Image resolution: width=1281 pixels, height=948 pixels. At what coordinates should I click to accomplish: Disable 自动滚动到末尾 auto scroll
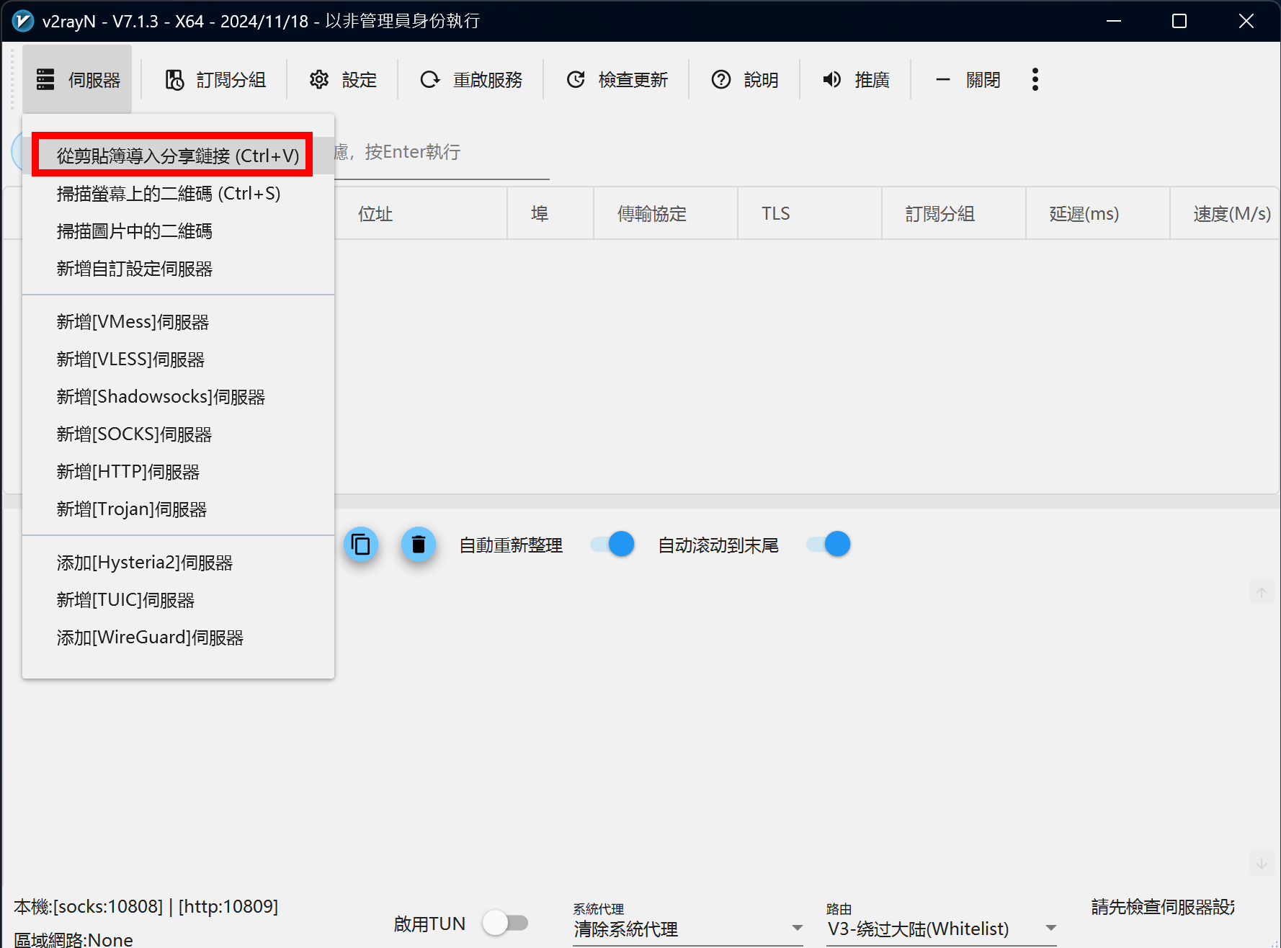point(826,544)
